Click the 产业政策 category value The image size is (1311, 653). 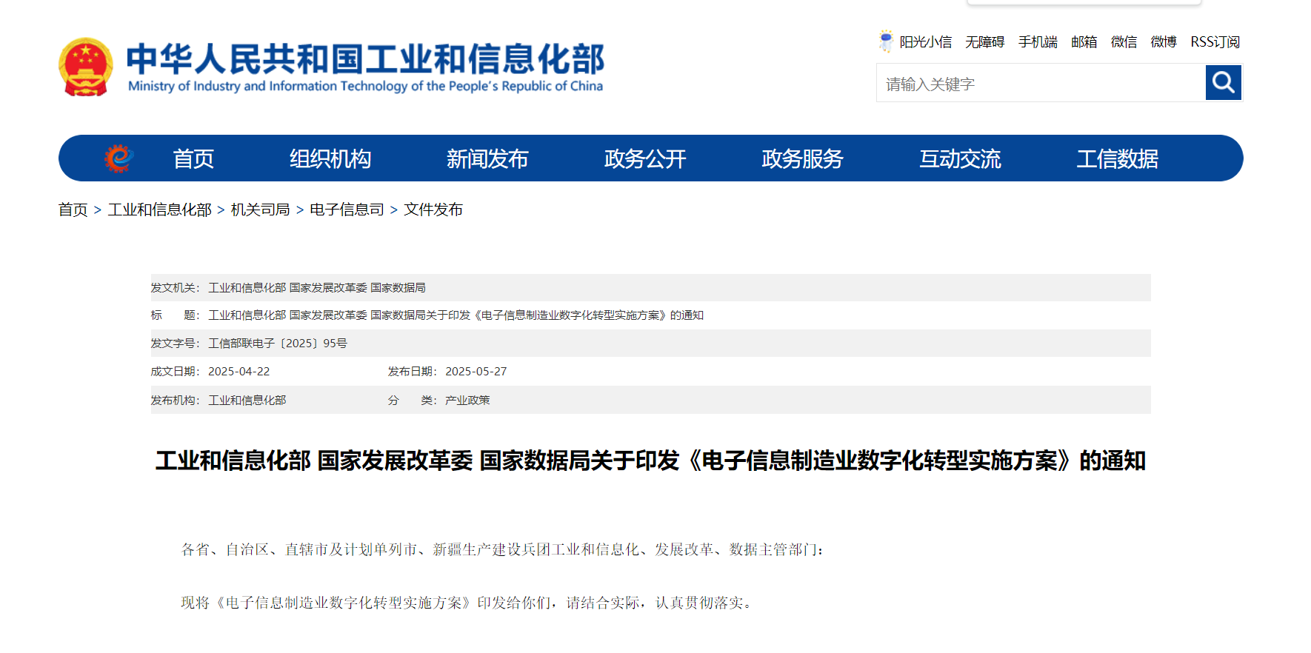tap(467, 401)
